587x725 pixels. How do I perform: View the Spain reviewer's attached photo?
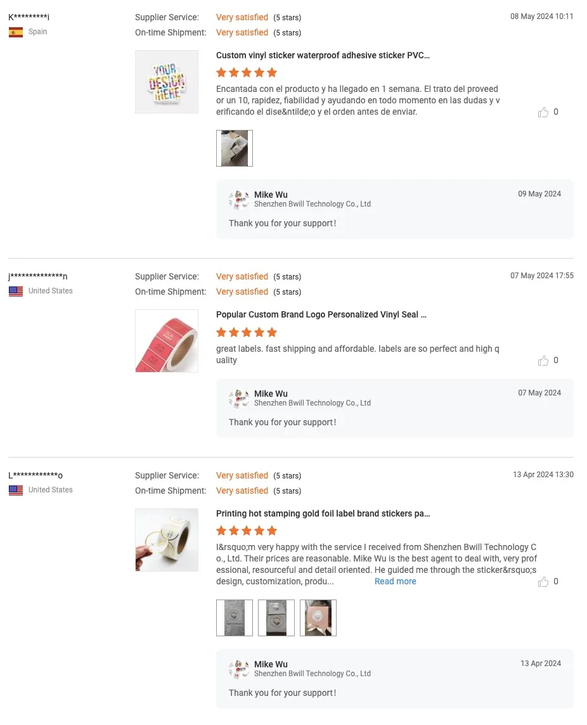[235, 148]
